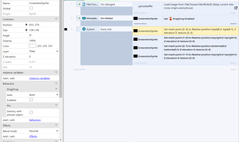The image size is (239, 142).
Task: Collapse the Behaviors section
Action: (x=56, y=83)
